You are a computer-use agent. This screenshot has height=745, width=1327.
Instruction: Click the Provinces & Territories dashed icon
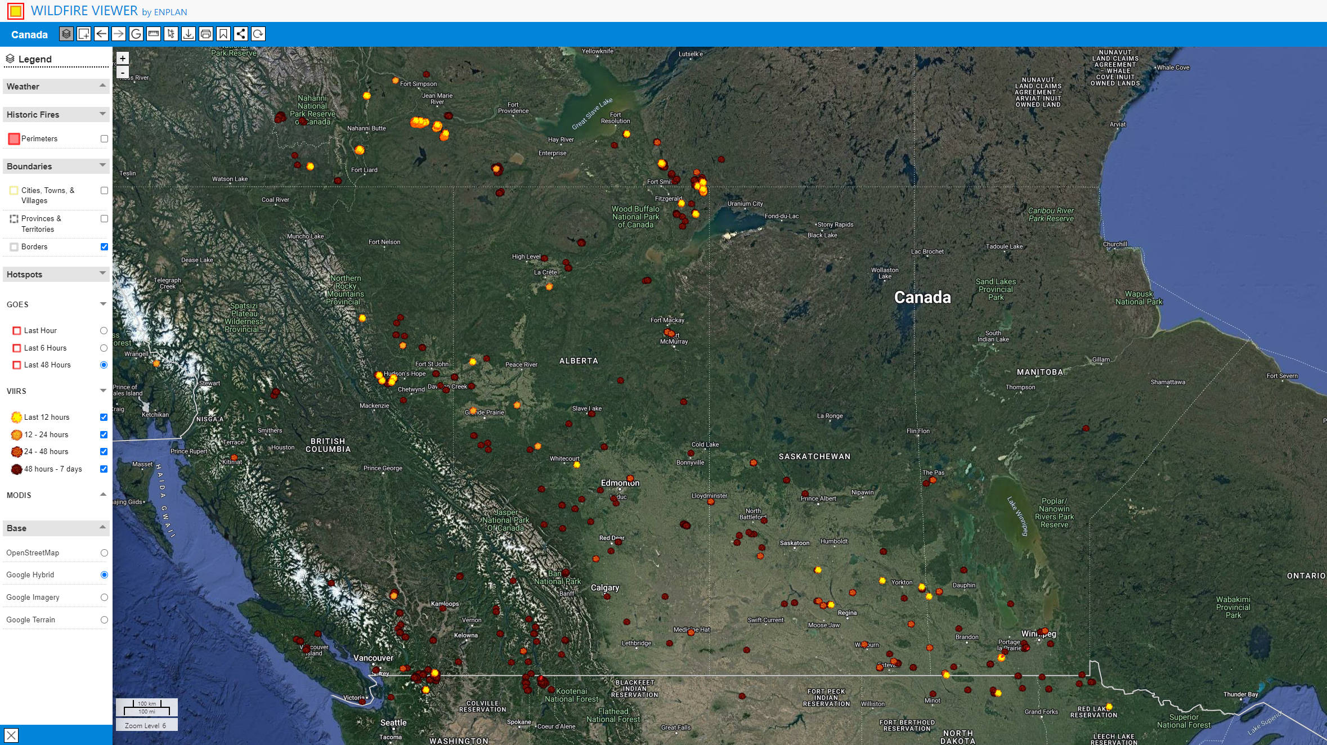(14, 219)
